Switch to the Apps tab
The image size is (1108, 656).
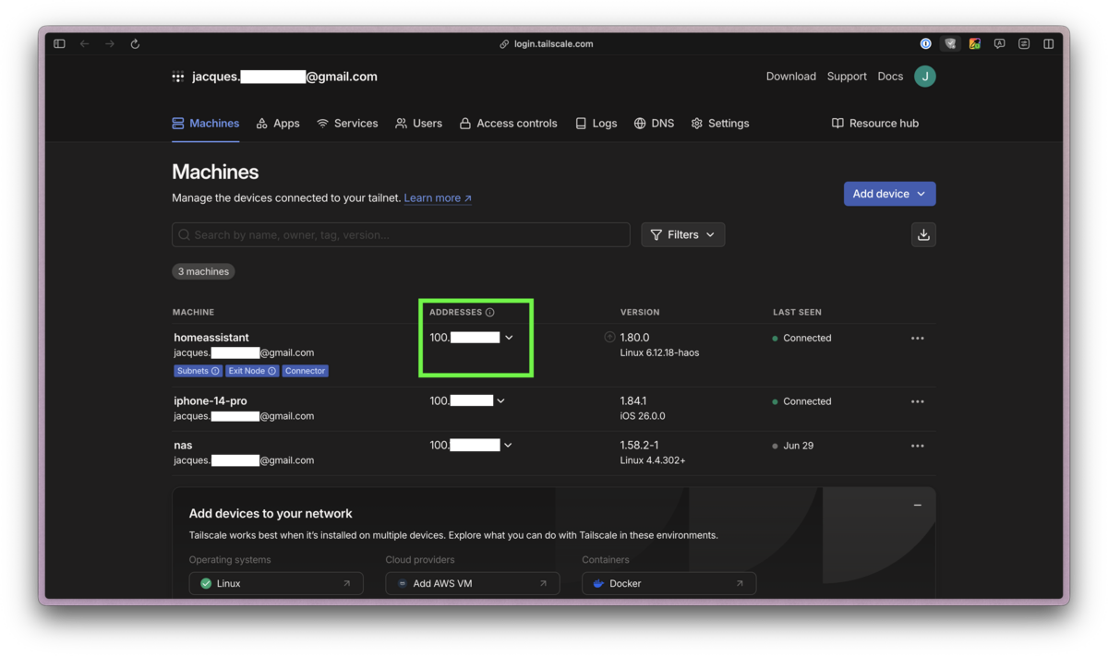278,124
